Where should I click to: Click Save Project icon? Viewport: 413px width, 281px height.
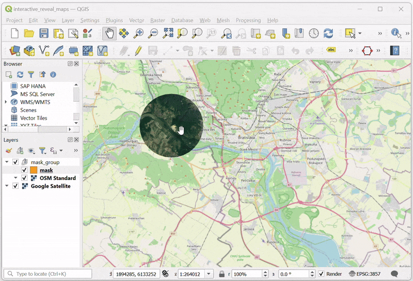coord(44,33)
